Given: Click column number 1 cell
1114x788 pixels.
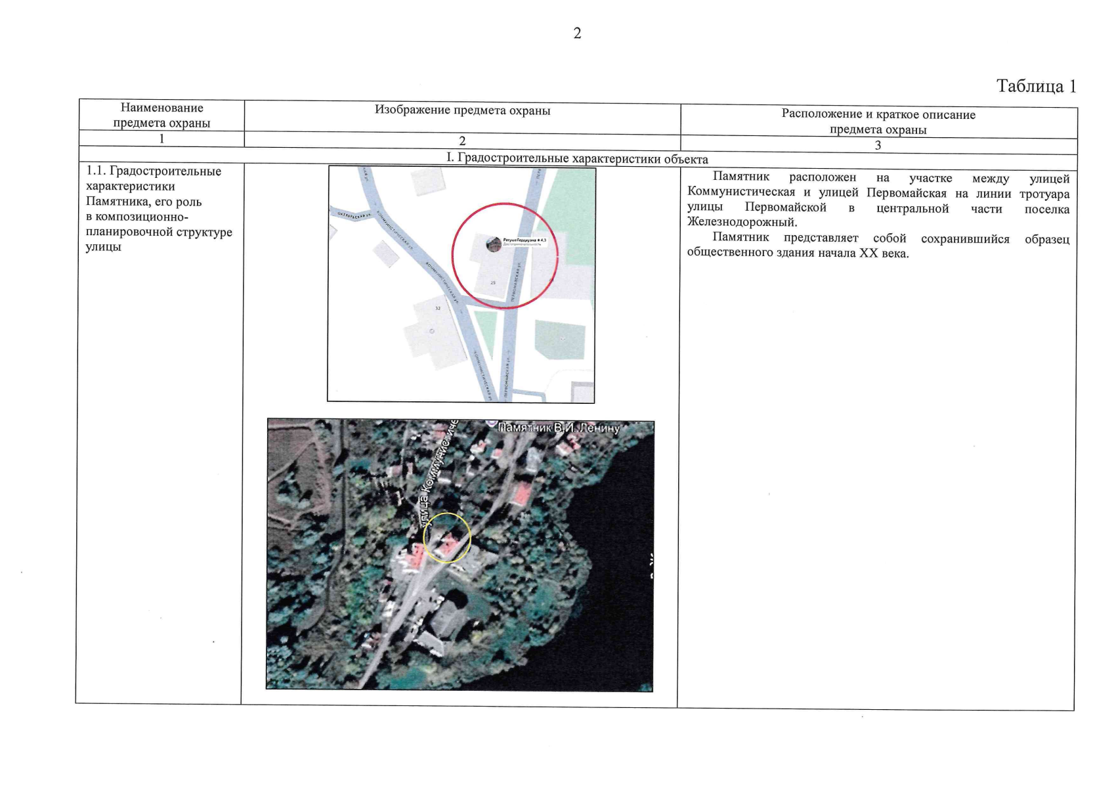Looking at the screenshot, I should point(161,139).
